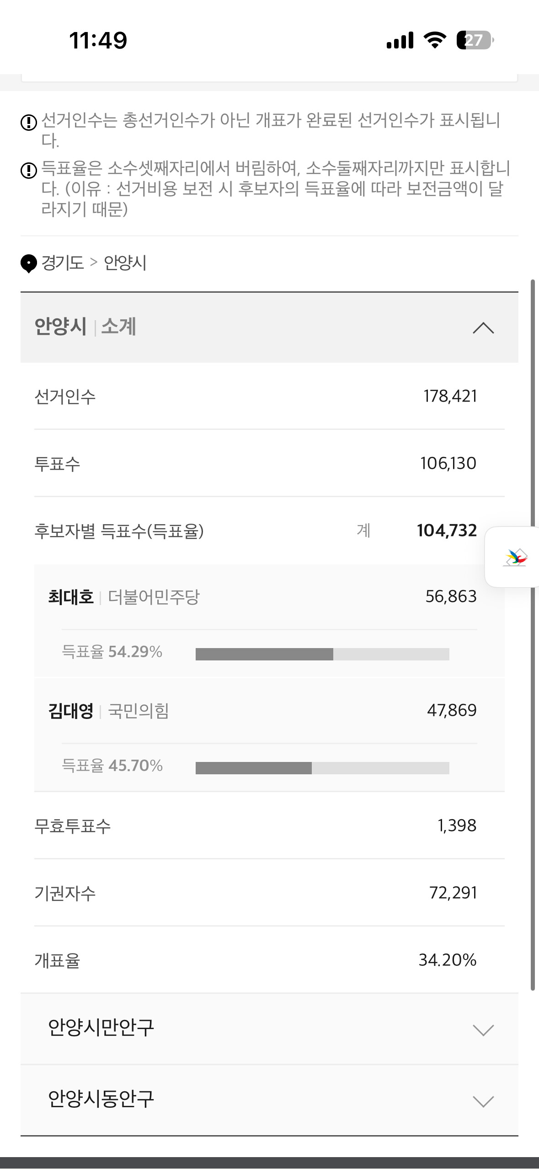Tap the Wi-Fi status icon
Viewport: 539px width, 1169px height.
[x=435, y=40]
